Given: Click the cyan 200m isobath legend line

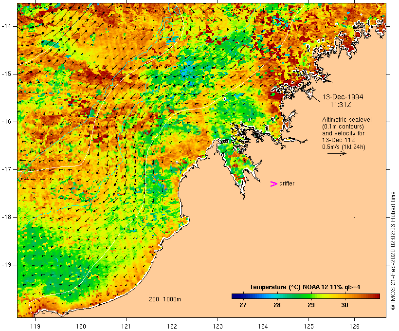Looking at the screenshot, I should click(x=157, y=304).
